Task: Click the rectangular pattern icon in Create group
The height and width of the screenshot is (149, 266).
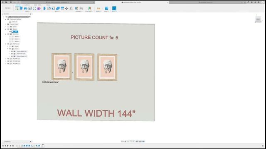Action: tap(34, 8)
